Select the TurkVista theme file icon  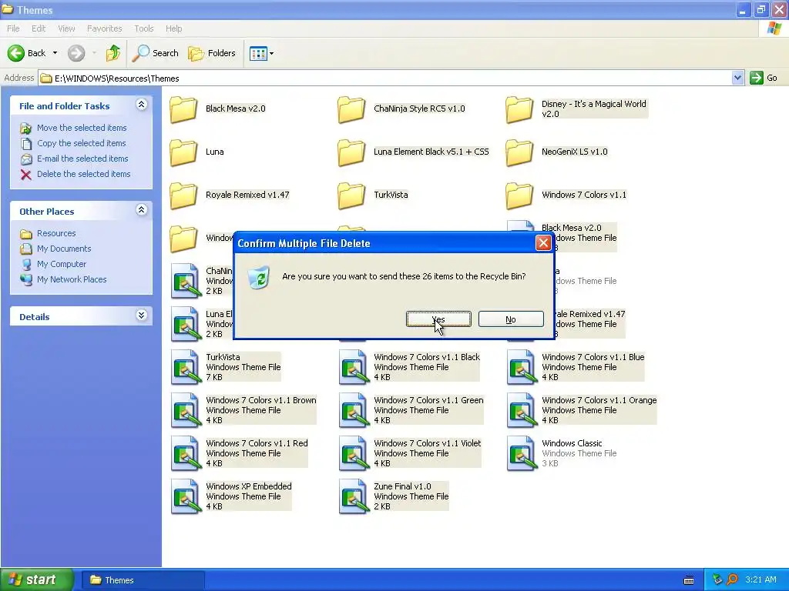185,367
